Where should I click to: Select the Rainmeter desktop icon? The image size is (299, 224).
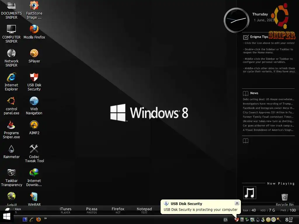[x=11, y=152]
